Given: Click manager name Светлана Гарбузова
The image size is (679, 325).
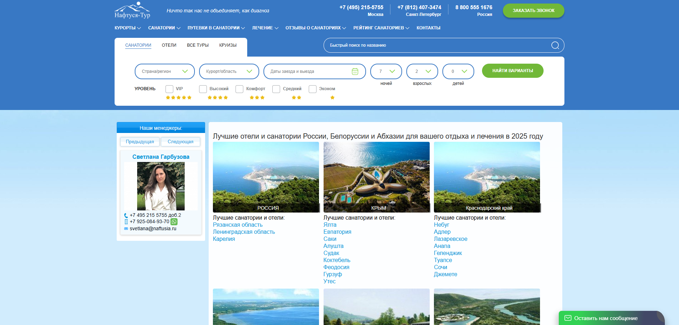Looking at the screenshot, I should click(161, 157).
